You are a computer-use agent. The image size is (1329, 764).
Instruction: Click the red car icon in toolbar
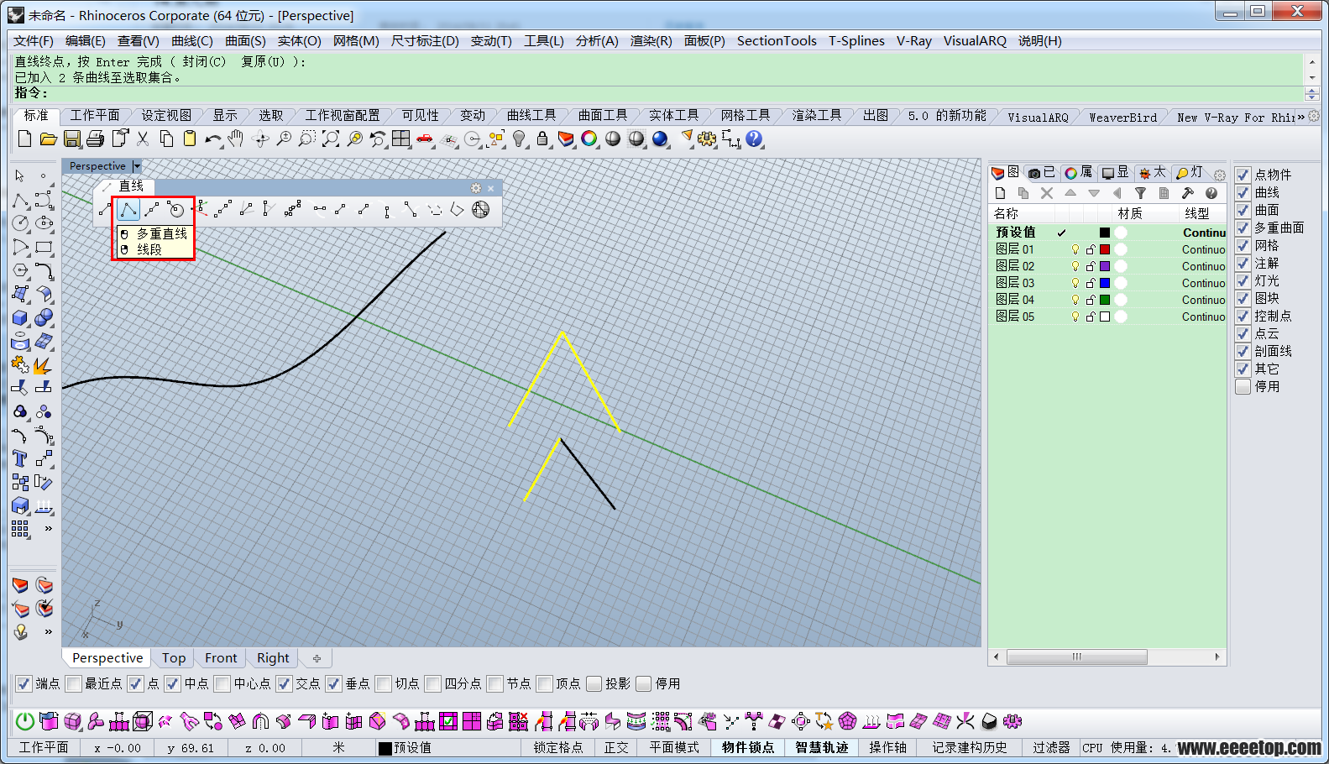(425, 139)
